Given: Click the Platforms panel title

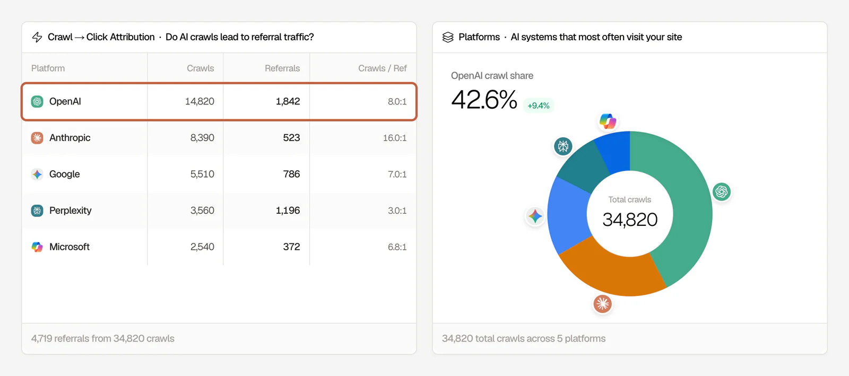Looking at the screenshot, I should (479, 37).
